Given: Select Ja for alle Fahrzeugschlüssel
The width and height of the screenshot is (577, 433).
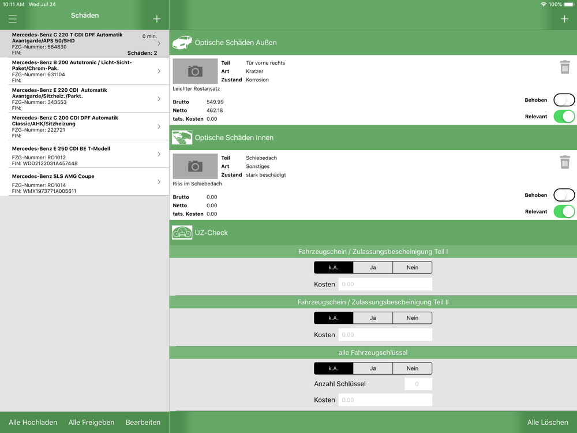Looking at the screenshot, I should pyautogui.click(x=373, y=368).
